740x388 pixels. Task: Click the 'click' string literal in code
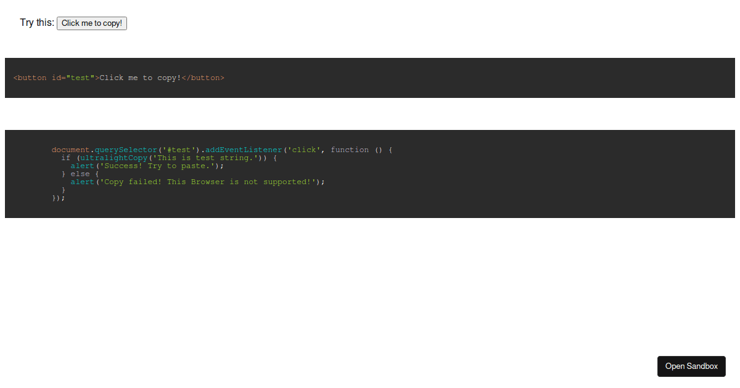click(x=305, y=149)
